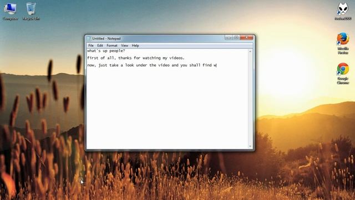Image resolution: width=355 pixels, height=200 pixels.
Task: Open the Edit menu in Notepad
Action: point(100,46)
